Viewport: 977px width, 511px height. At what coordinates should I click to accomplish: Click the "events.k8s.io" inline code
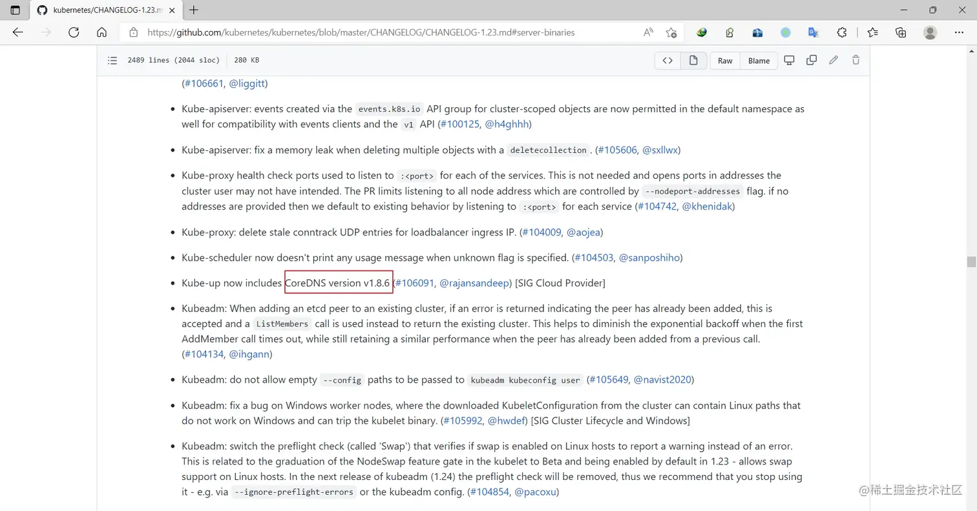point(390,109)
